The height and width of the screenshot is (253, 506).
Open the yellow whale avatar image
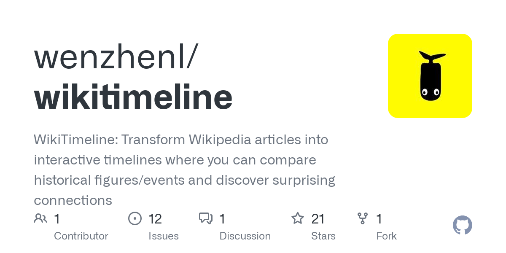tap(430, 76)
